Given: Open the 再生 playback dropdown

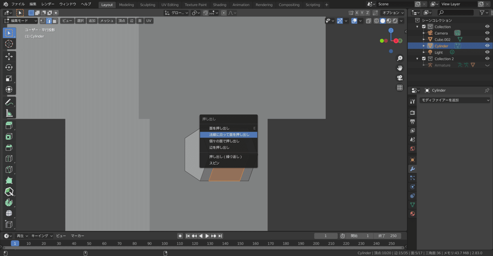Looking at the screenshot, I should pyautogui.click(x=22, y=236).
